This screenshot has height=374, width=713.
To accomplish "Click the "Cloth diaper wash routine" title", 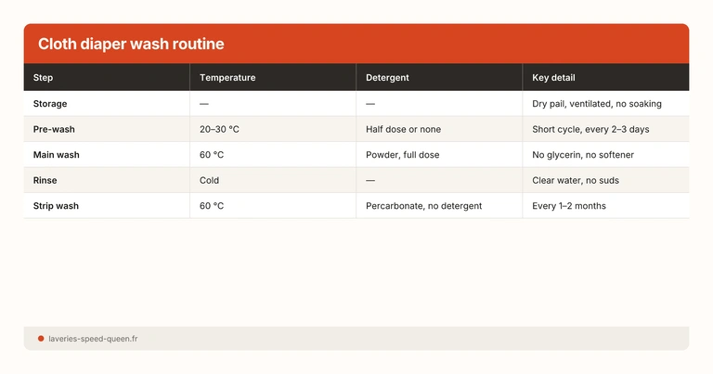I will [x=131, y=45].
